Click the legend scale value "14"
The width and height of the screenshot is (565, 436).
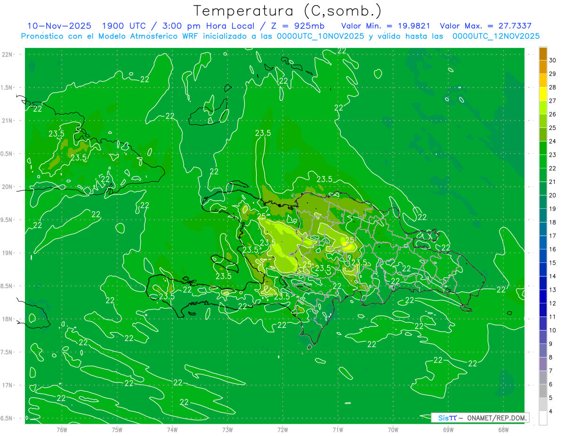pyautogui.click(x=553, y=276)
